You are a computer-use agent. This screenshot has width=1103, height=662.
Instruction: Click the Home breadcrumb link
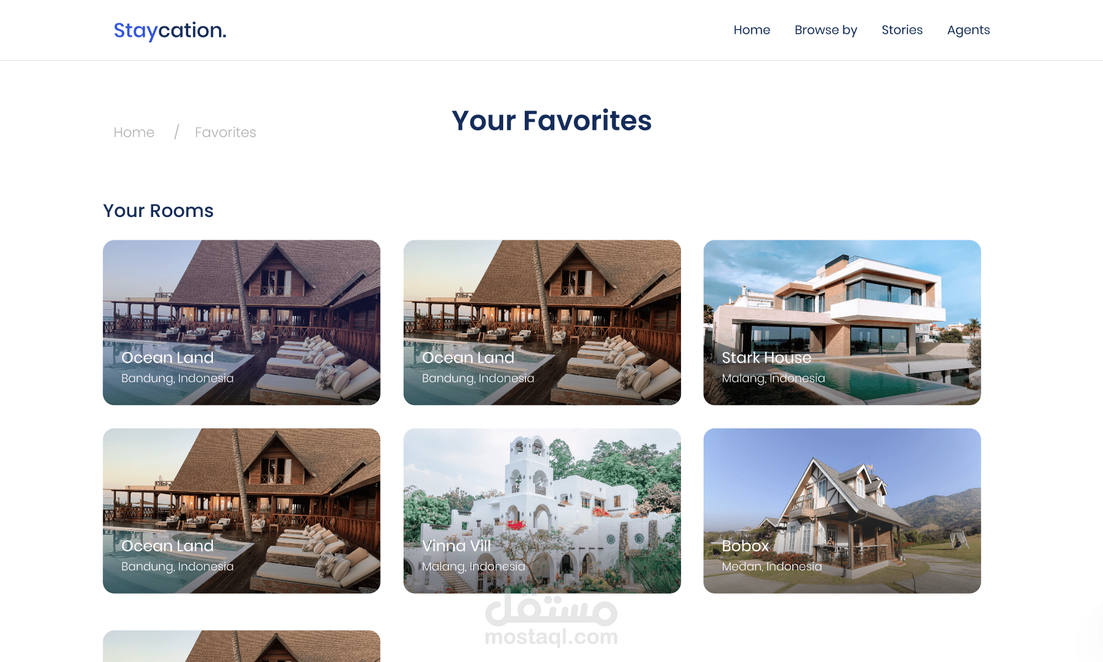[x=134, y=132]
